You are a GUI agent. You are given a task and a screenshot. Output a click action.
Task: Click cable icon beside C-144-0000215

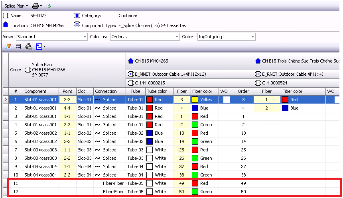(131, 83)
